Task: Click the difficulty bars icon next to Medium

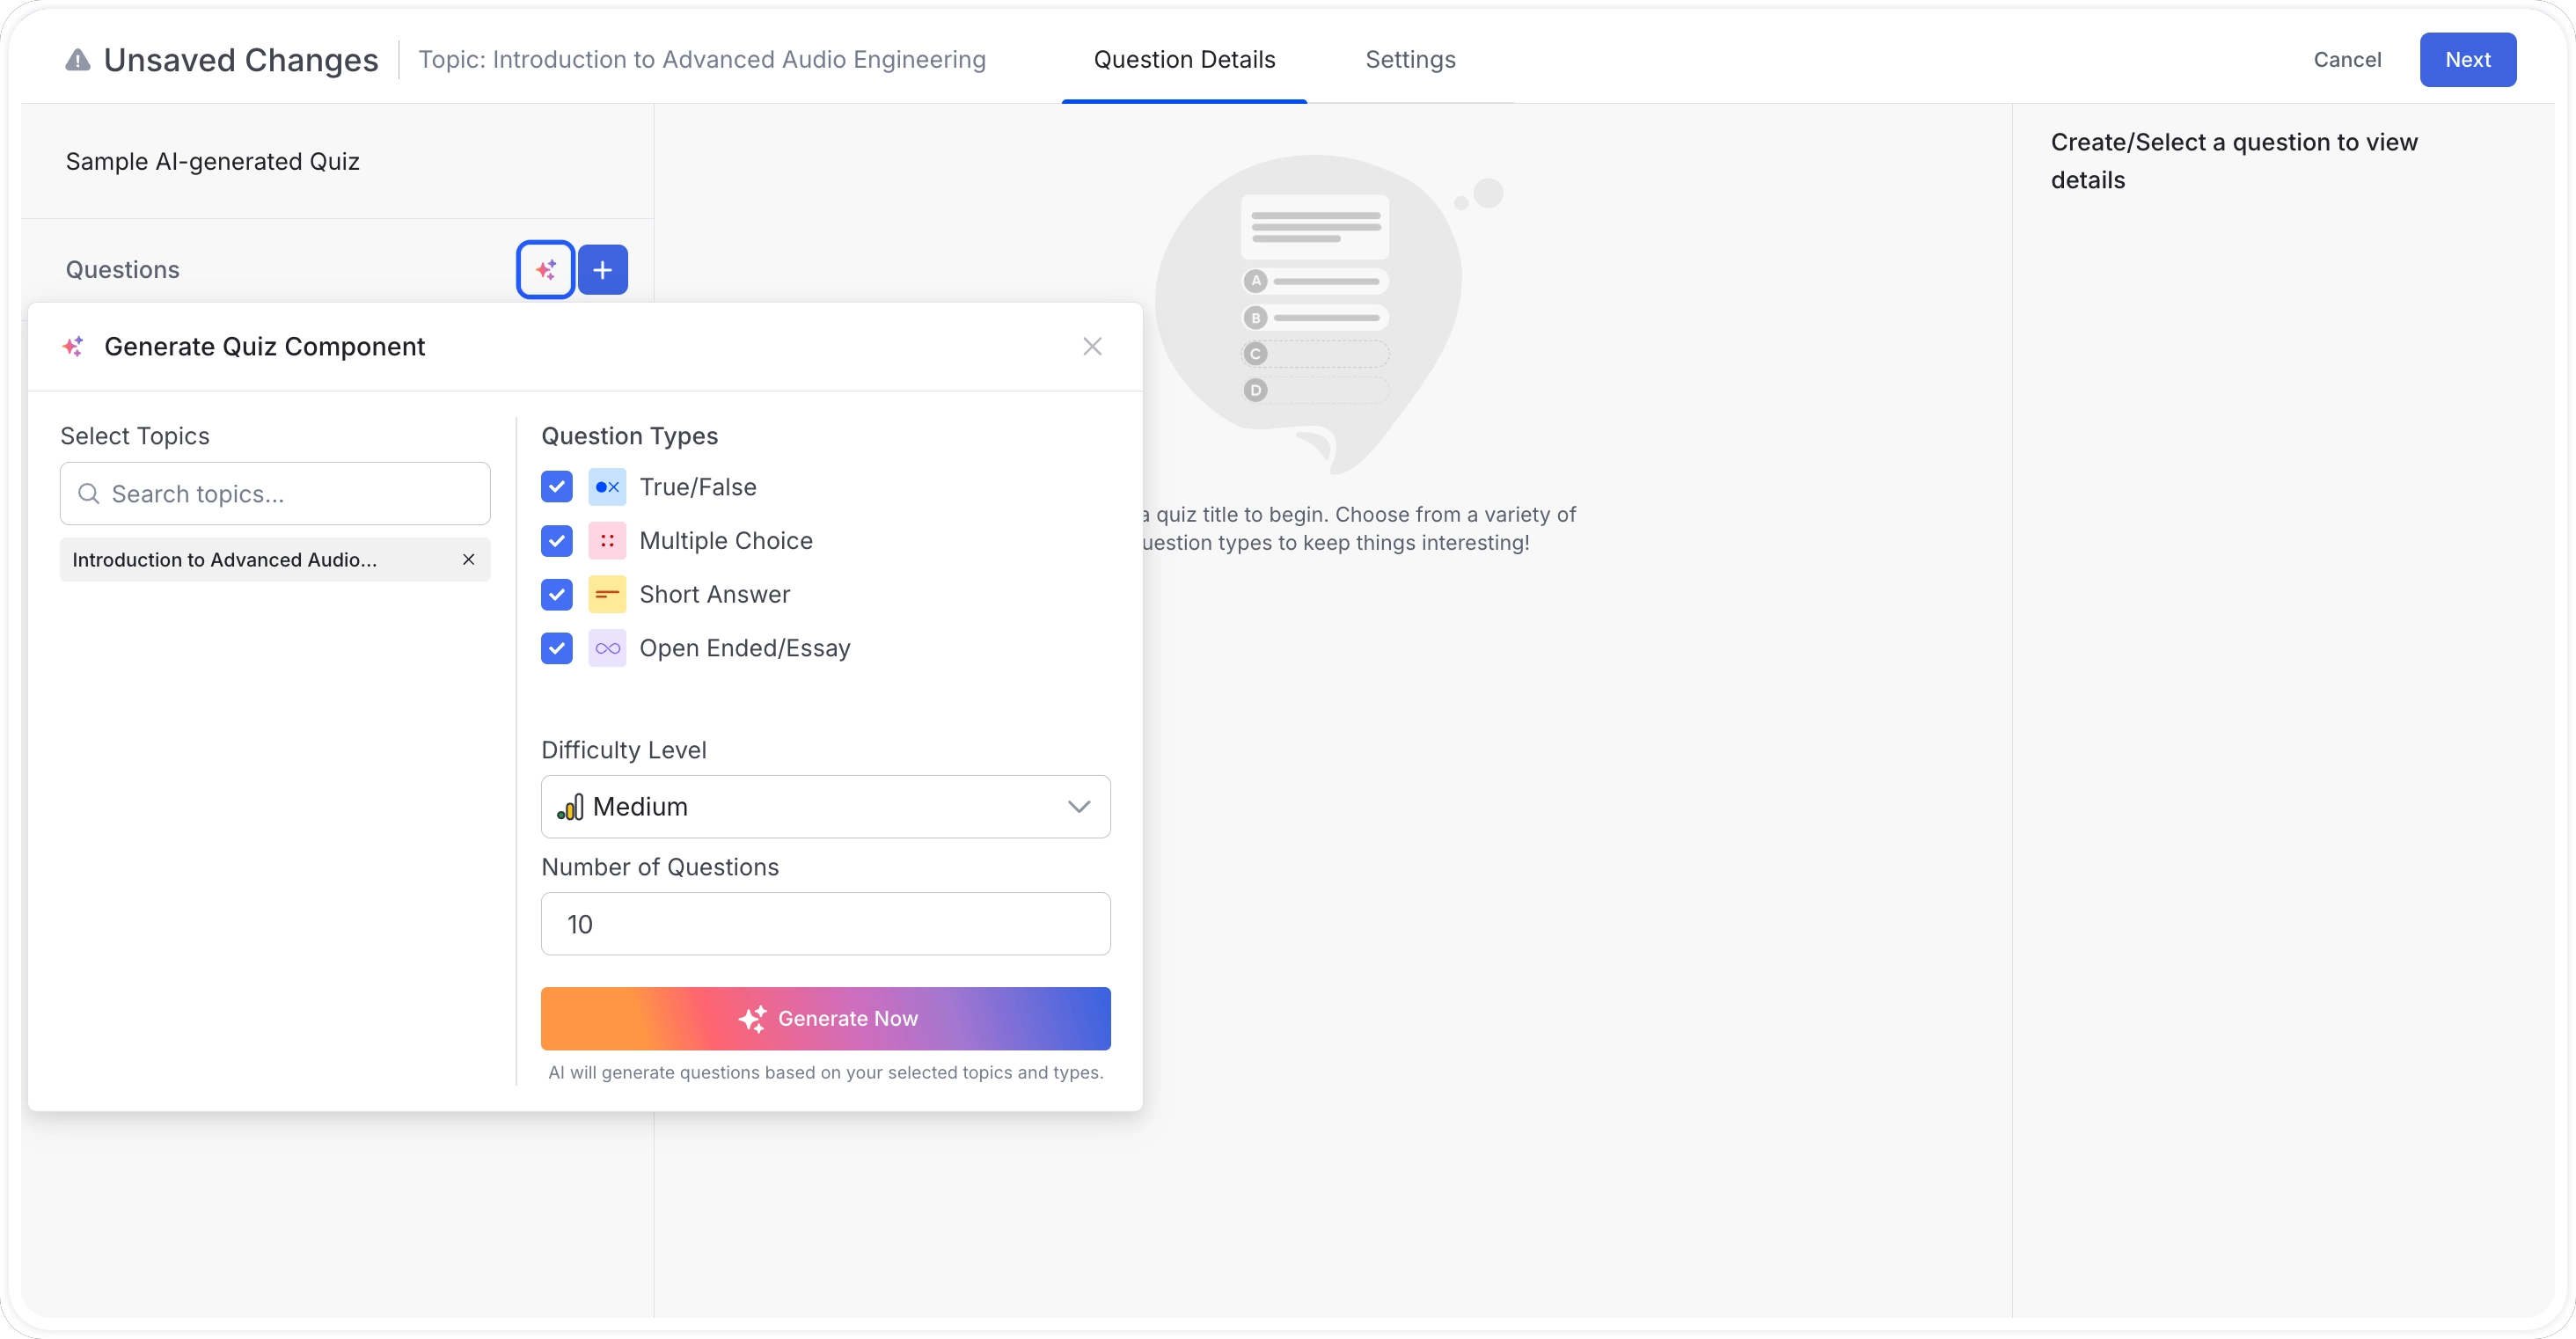Action: [570, 807]
